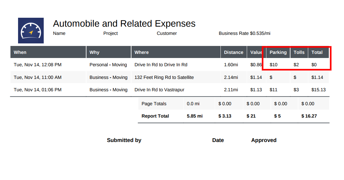Click the '$15.13' total cell
344x180 pixels.
coord(319,90)
